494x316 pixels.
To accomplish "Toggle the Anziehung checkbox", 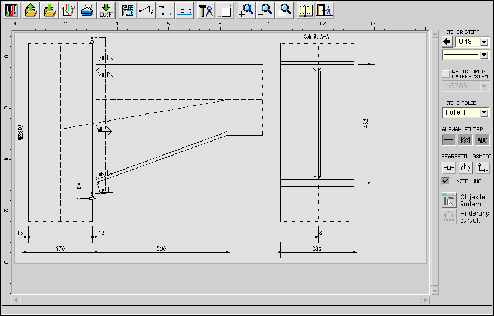I will (445, 181).
